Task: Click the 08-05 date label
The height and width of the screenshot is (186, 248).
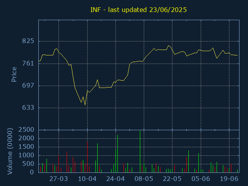Action: (x=144, y=179)
